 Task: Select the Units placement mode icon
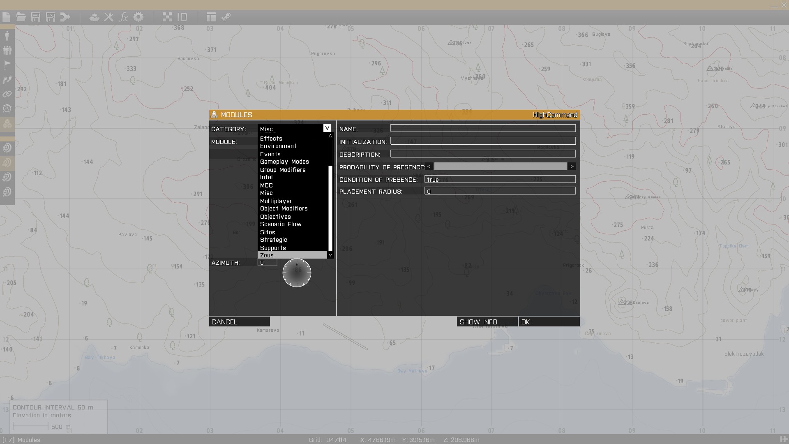point(7,35)
